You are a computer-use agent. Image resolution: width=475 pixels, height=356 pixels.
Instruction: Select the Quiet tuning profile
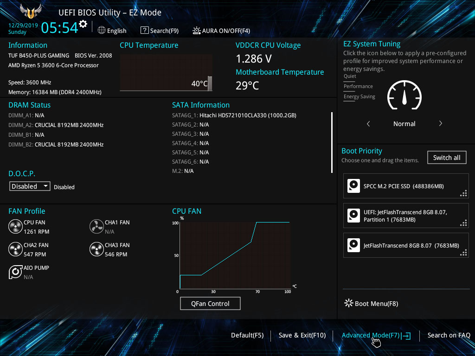tap(350, 76)
